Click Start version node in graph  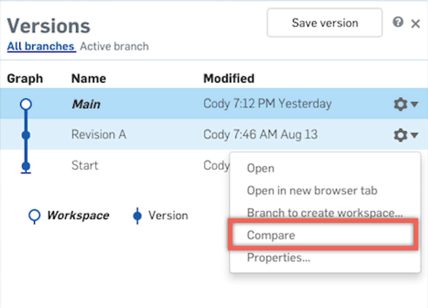point(26,166)
